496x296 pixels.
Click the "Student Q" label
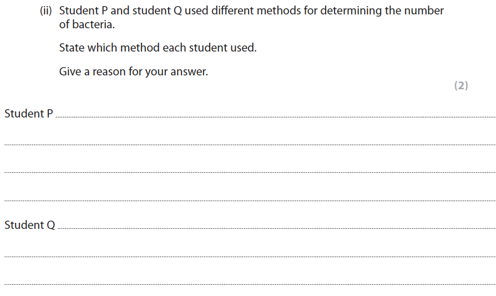click(30, 225)
